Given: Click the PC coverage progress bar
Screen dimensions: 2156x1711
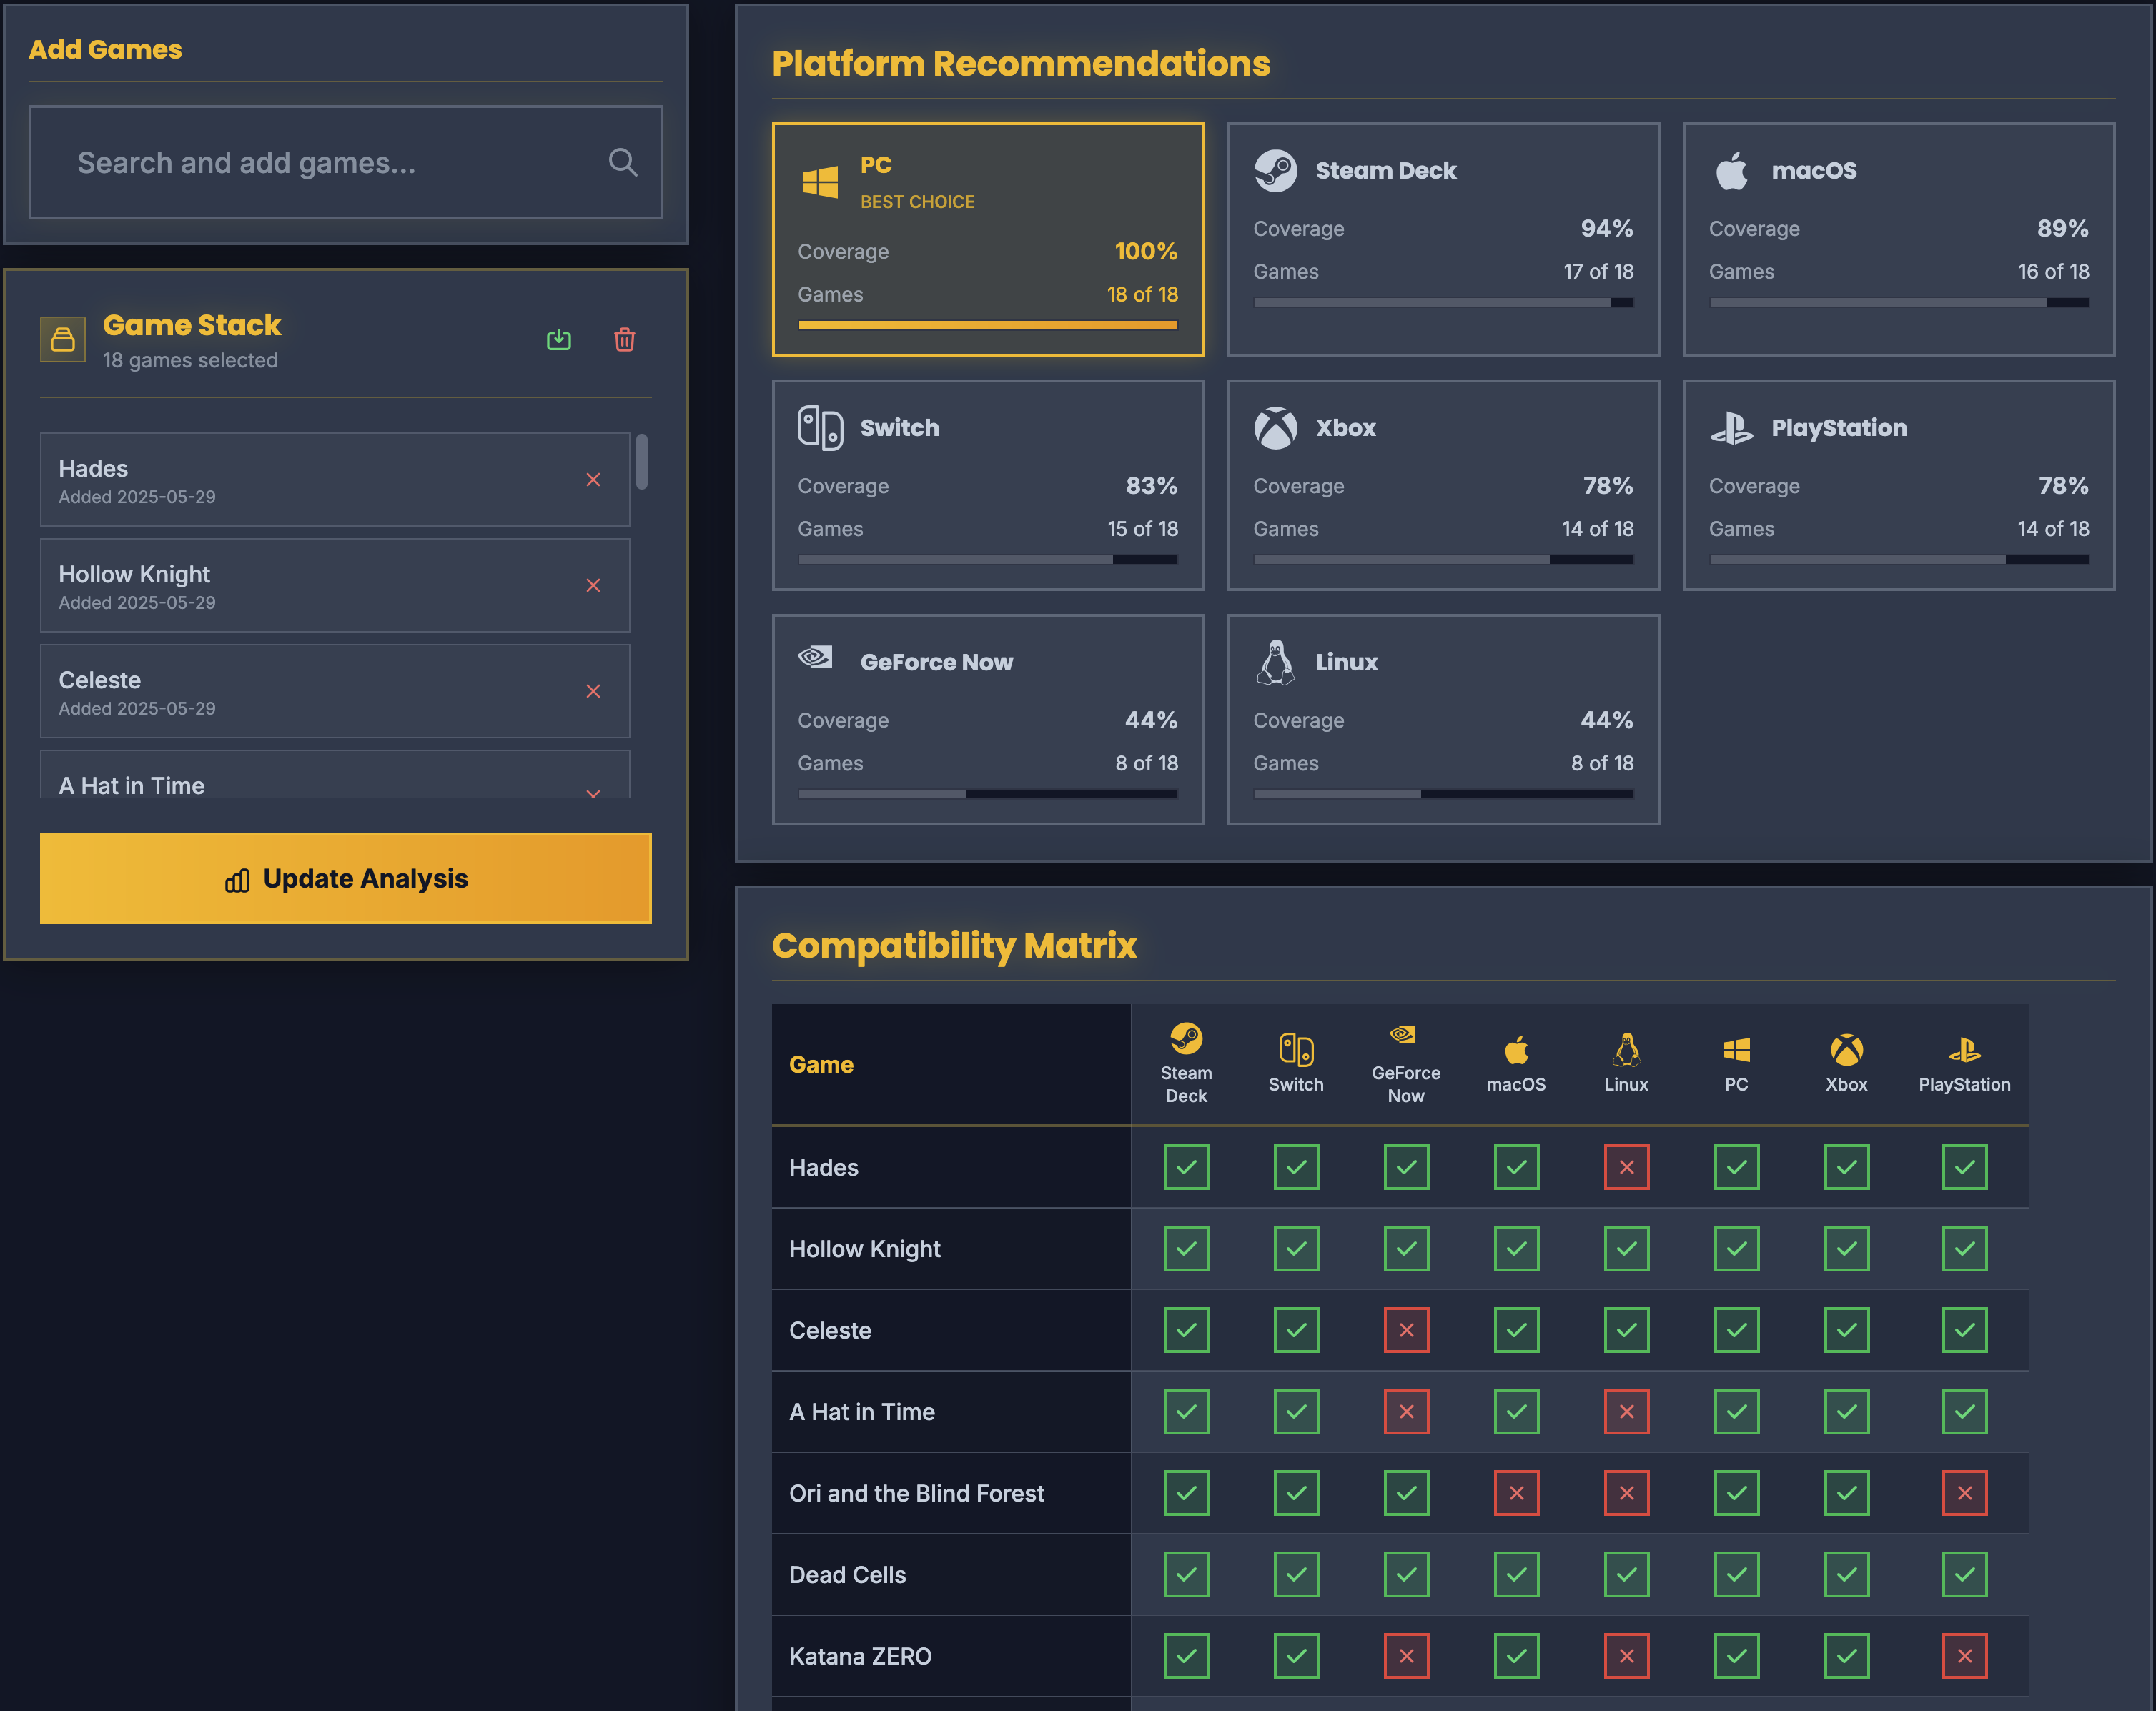Looking at the screenshot, I should point(987,325).
